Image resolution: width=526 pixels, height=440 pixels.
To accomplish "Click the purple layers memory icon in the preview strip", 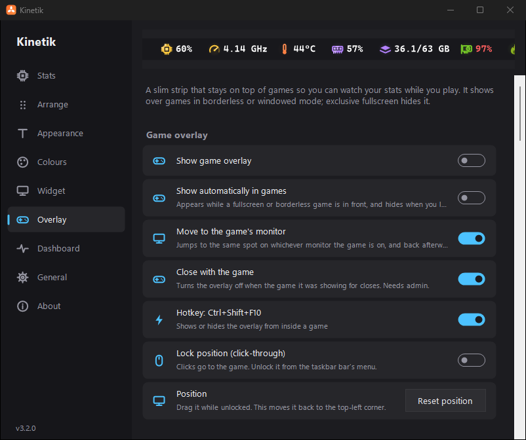I will [x=385, y=50].
